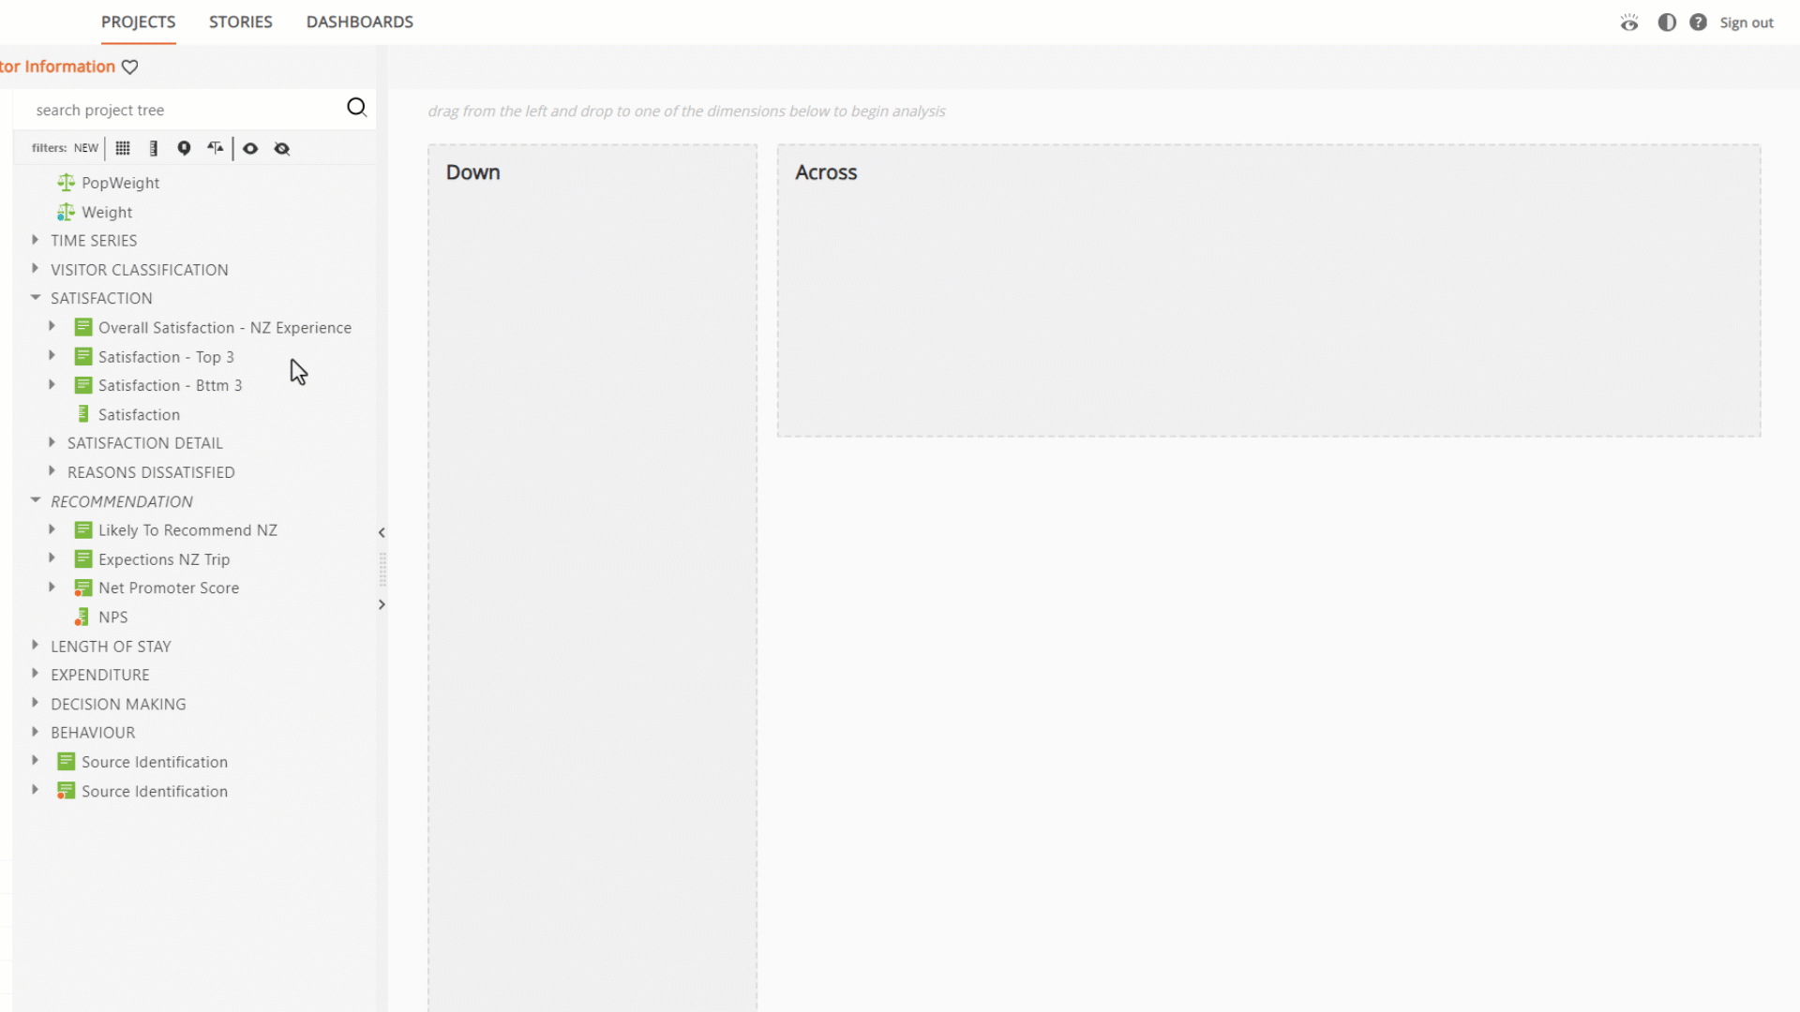Image resolution: width=1800 pixels, height=1012 pixels.
Task: Select 'Net Promoter Score' label
Action: 169,588
